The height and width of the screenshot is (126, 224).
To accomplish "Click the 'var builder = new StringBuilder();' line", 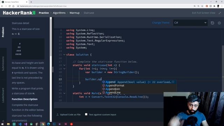I will click(112, 72).
